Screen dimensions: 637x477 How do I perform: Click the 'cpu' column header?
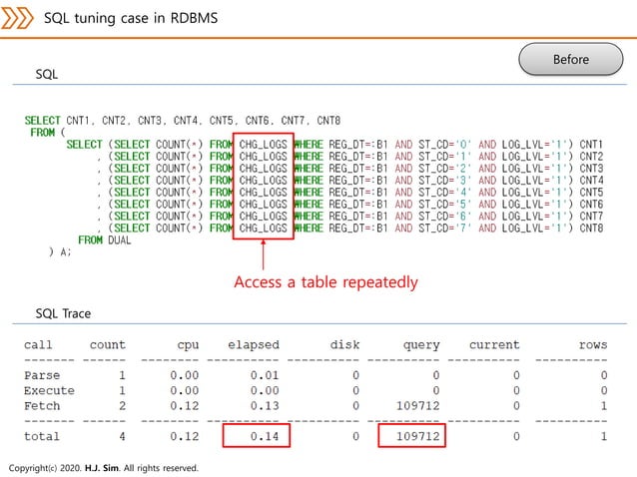click(x=188, y=345)
